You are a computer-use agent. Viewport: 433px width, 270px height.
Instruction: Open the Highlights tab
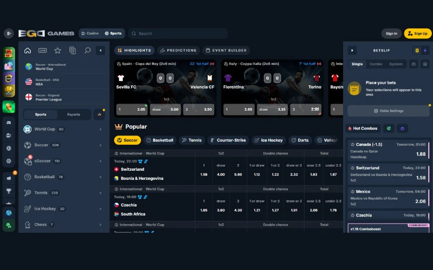134,50
